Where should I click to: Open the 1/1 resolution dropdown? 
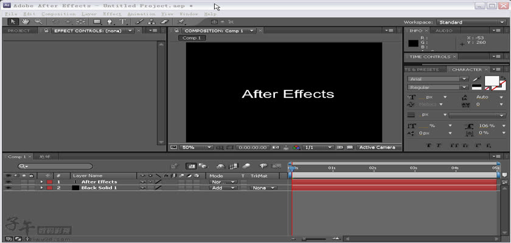[318, 148]
